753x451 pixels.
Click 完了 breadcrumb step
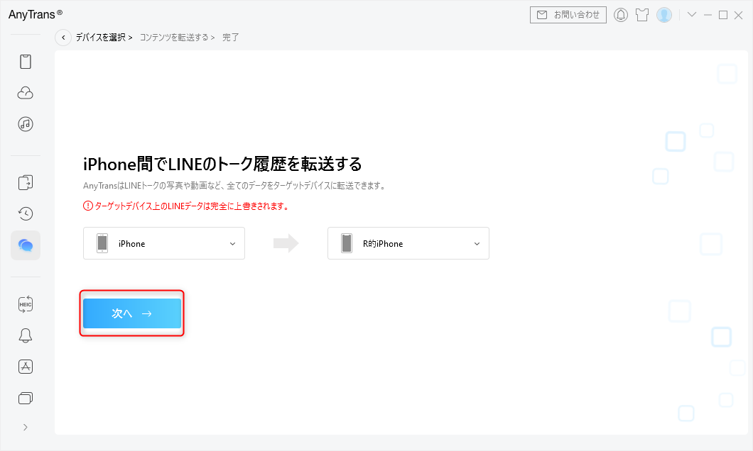(x=230, y=38)
